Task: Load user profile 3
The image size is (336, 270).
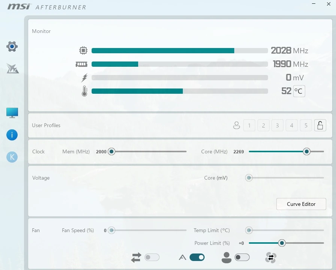Action: (x=277, y=125)
